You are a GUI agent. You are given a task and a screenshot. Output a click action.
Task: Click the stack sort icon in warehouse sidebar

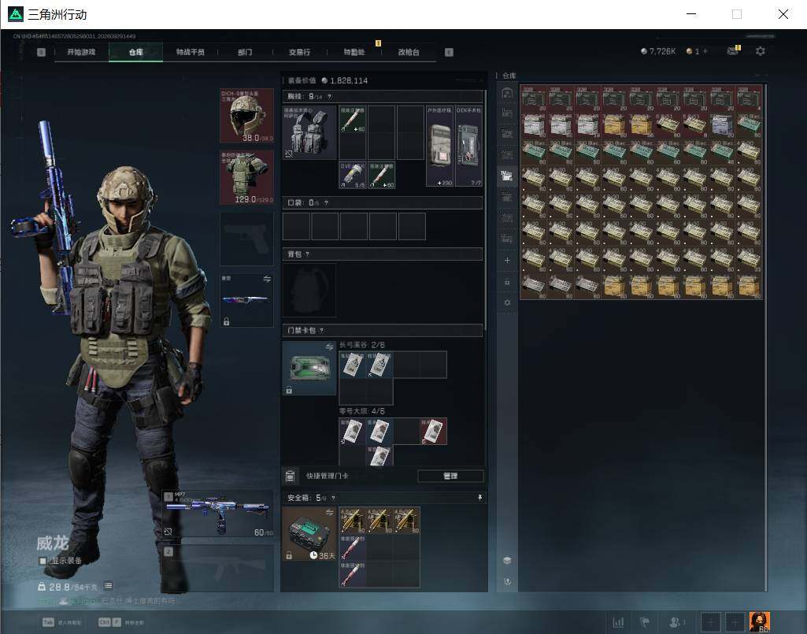click(x=507, y=560)
